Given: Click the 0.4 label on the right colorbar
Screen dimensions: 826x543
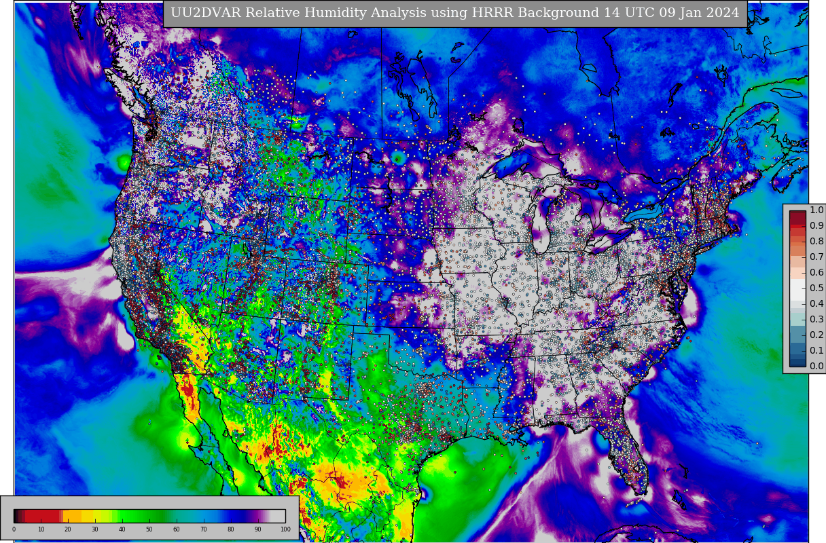Looking at the screenshot, I should [816, 303].
